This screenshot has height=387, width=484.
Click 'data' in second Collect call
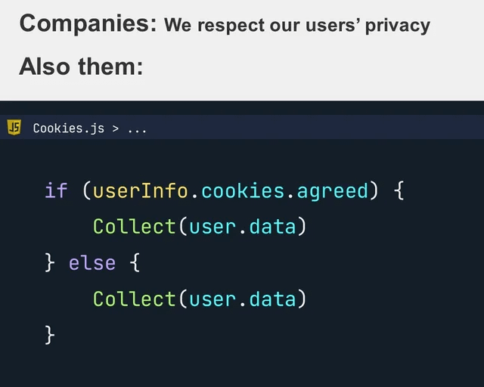click(272, 299)
